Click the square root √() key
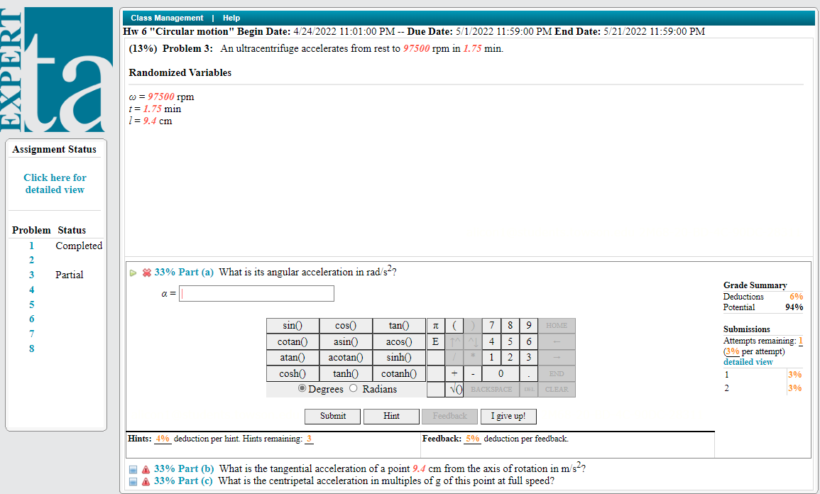The image size is (820, 494). point(455,388)
